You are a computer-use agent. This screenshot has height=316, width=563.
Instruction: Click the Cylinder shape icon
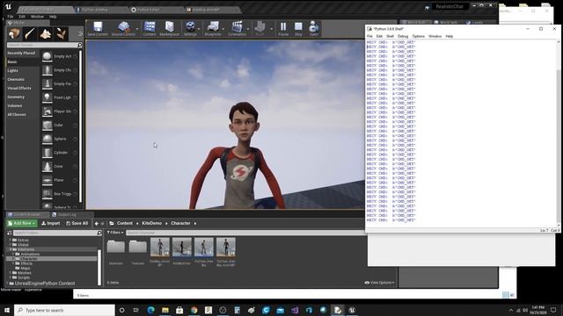(47, 153)
